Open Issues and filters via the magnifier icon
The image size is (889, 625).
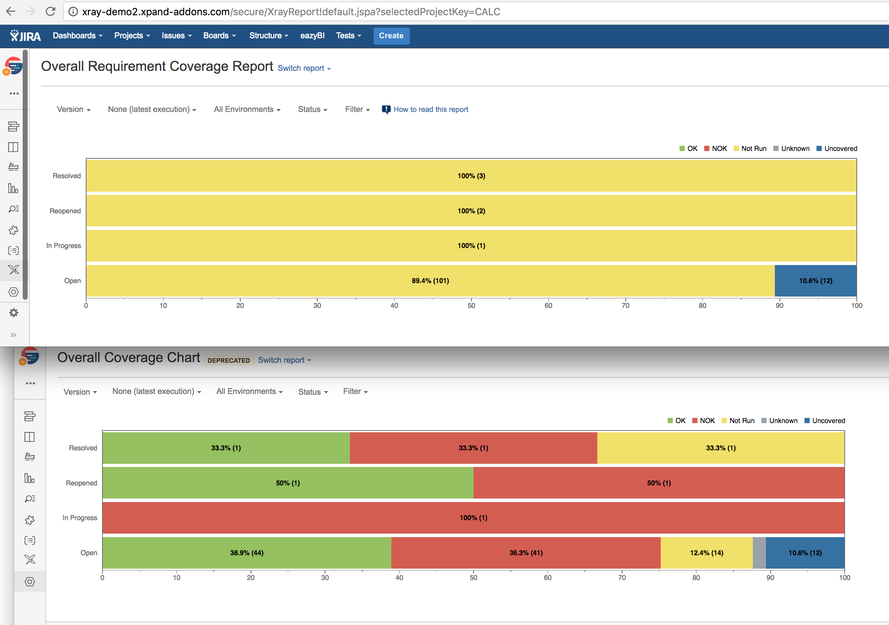tap(13, 209)
